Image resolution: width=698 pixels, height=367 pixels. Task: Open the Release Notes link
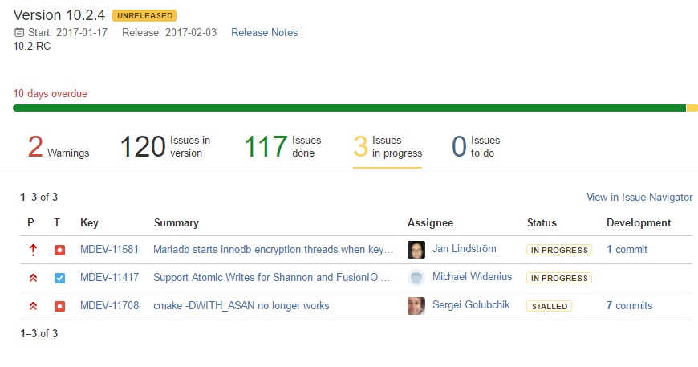[265, 32]
